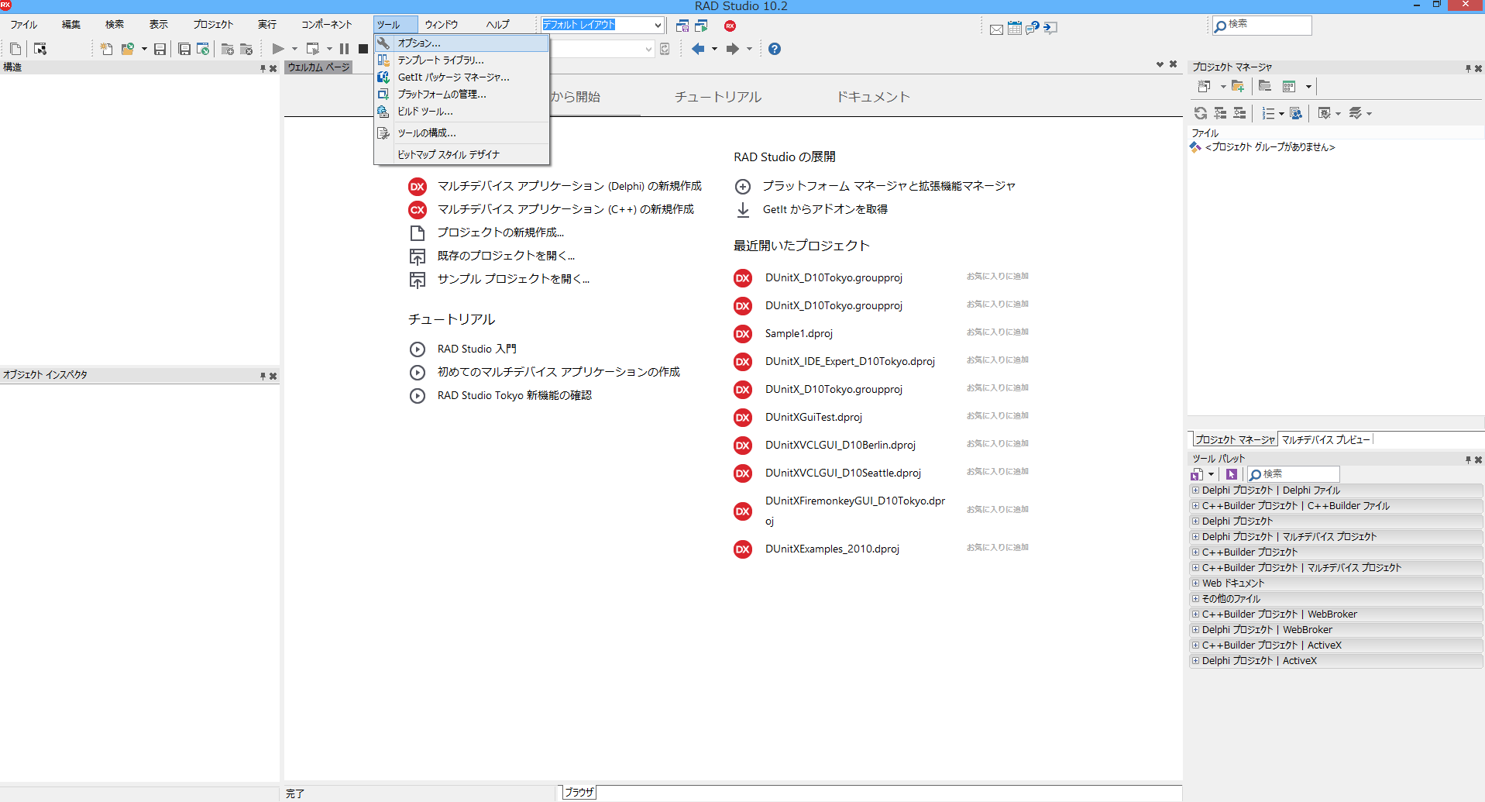Click the Remove file from project icon
The image size is (1485, 802).
pos(246,49)
